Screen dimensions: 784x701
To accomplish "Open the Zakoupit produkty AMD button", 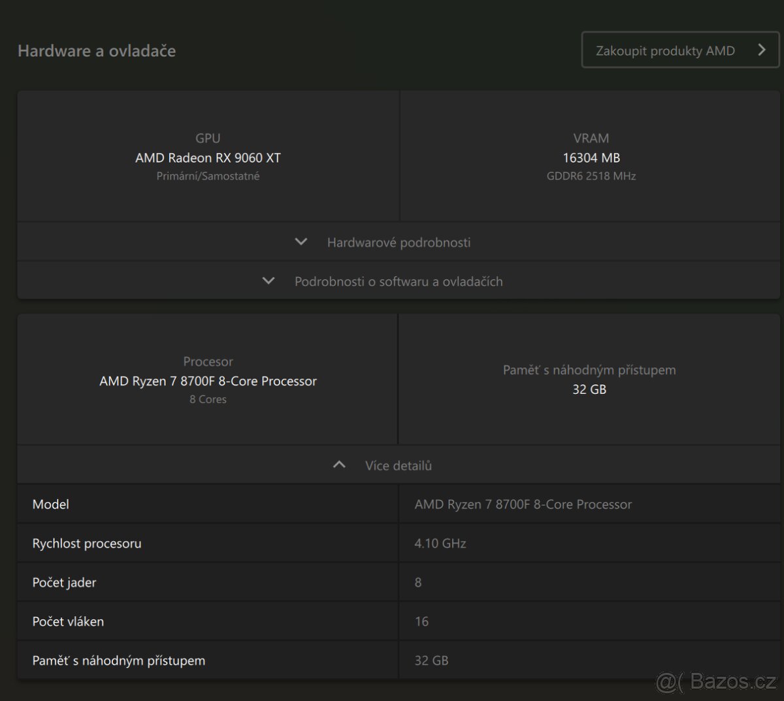I will pos(665,50).
